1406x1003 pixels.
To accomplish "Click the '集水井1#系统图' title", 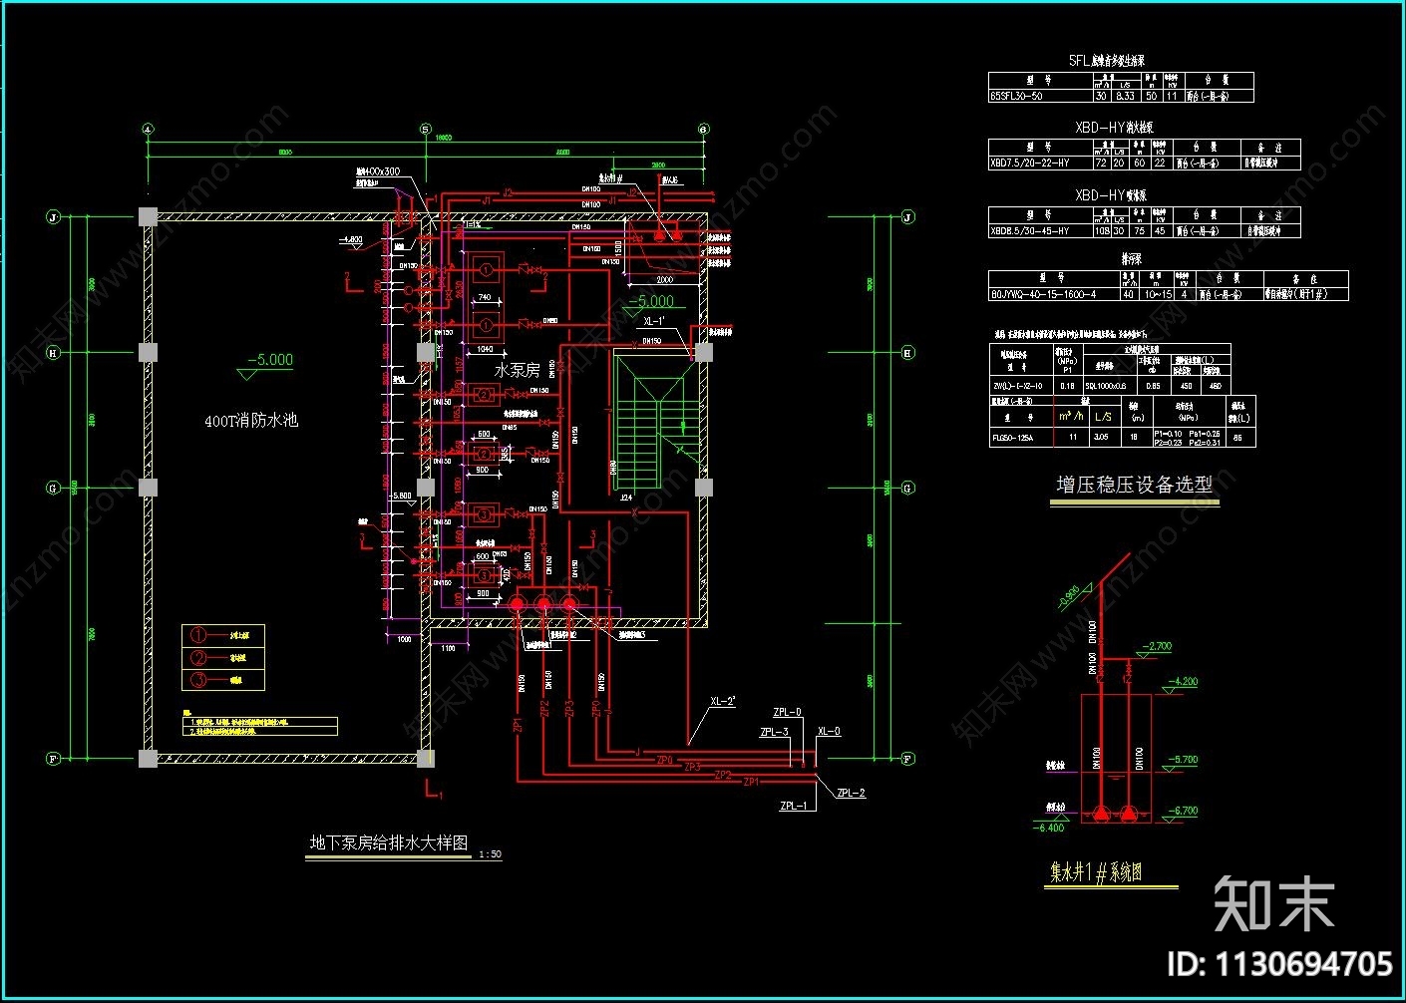I will coord(1096,872).
